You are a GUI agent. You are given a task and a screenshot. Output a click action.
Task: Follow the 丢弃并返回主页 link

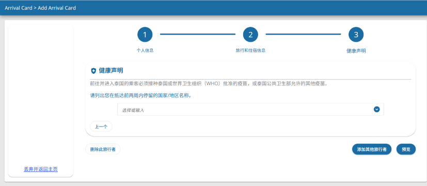(x=41, y=169)
